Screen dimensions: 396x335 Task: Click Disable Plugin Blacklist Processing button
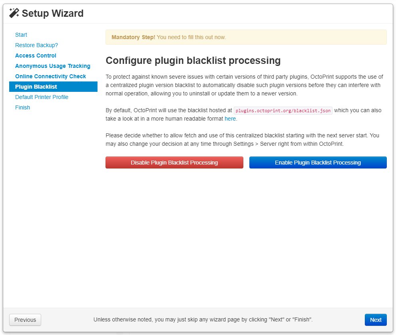tap(174, 163)
